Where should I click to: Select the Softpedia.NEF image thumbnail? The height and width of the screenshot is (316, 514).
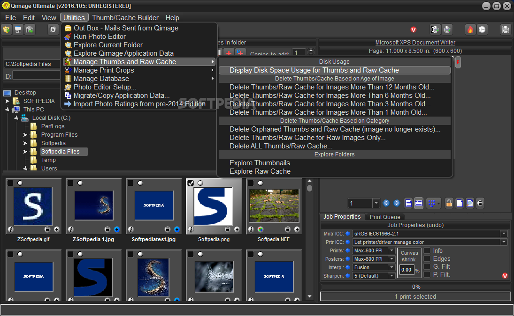pos(274,206)
